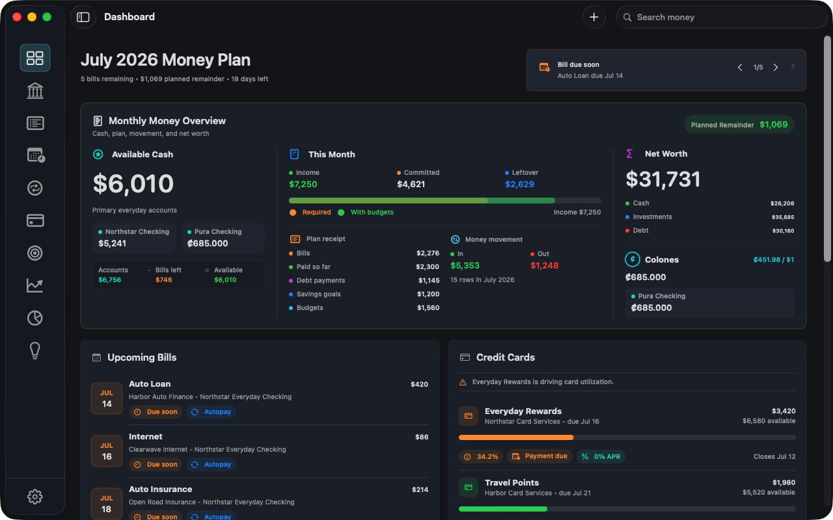Open the Credit Cards sidebar icon
Viewport: 833px width, 520px height.
point(35,220)
